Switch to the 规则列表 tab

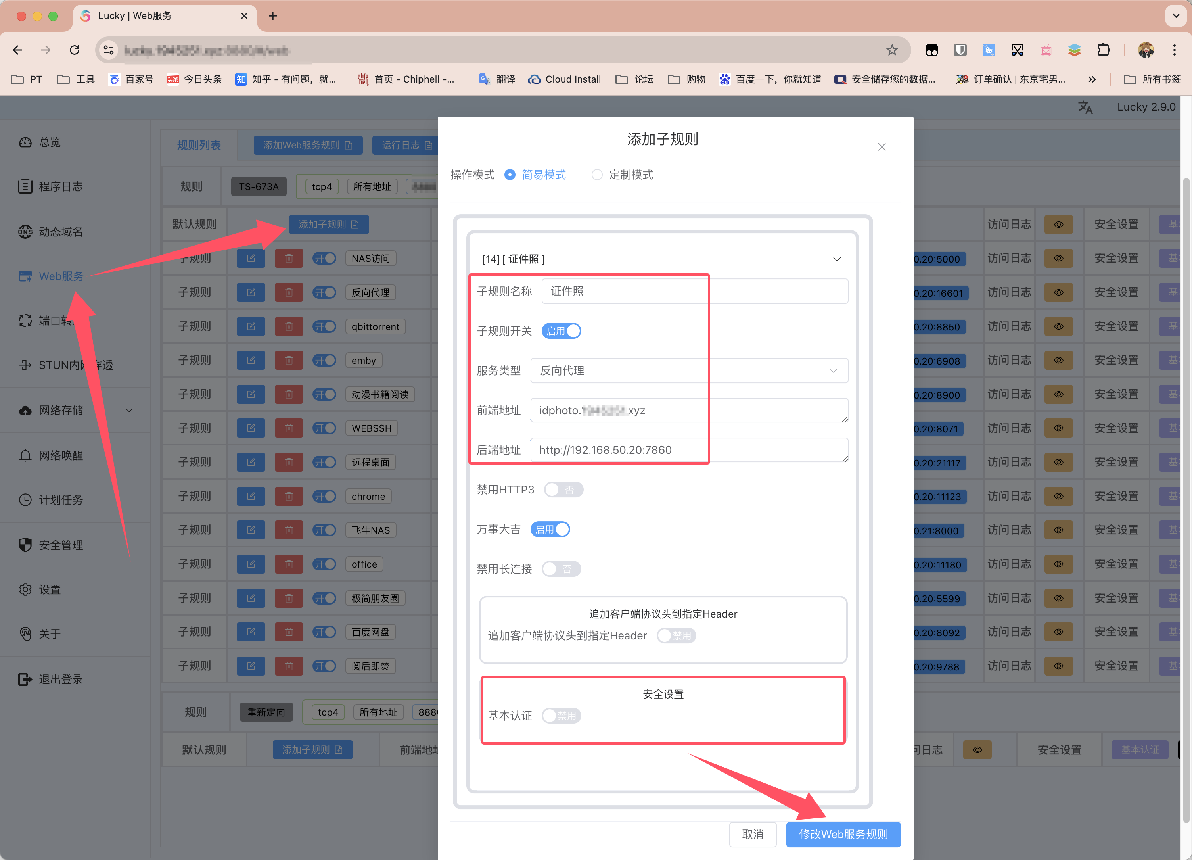tap(199, 145)
